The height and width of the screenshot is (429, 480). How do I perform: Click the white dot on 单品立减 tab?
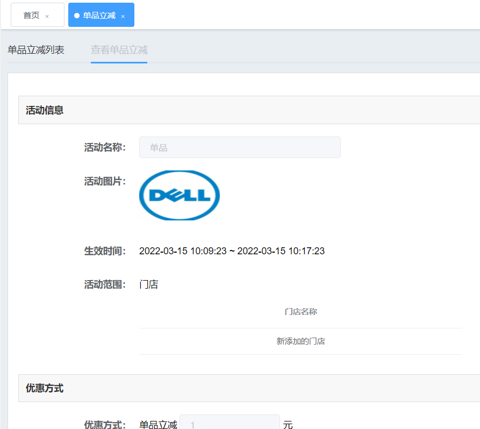point(77,16)
